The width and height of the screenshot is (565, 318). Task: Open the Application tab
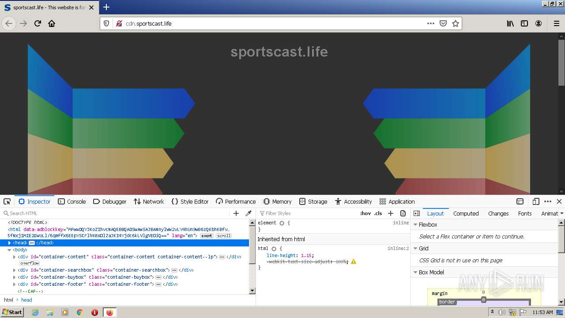pos(397,201)
